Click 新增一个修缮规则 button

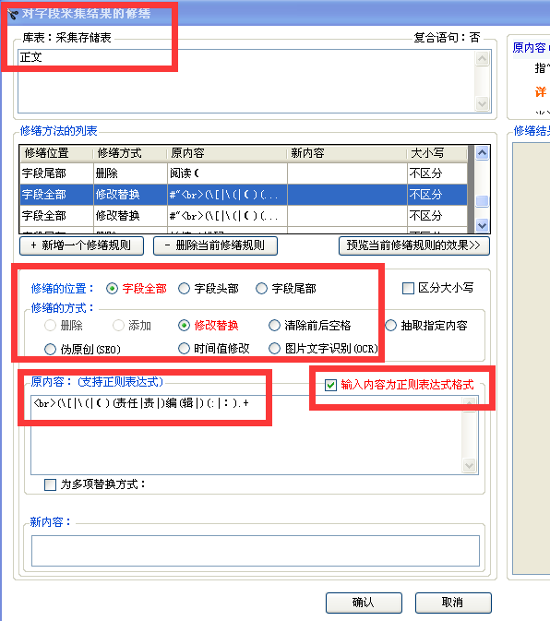coord(81,245)
